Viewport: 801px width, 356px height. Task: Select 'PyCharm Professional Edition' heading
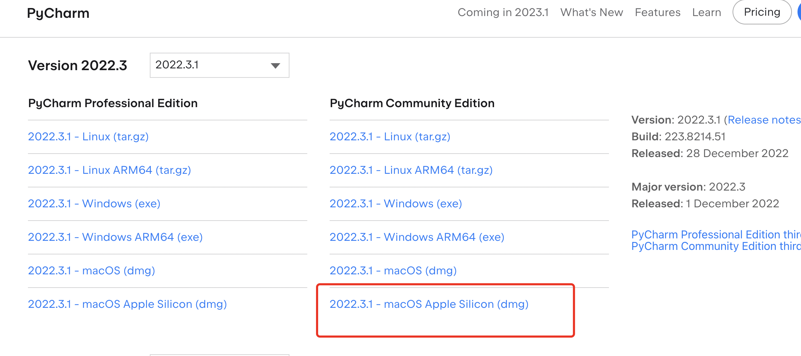coord(113,103)
